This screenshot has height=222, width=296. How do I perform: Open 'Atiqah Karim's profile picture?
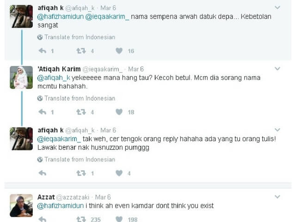coord(21,77)
